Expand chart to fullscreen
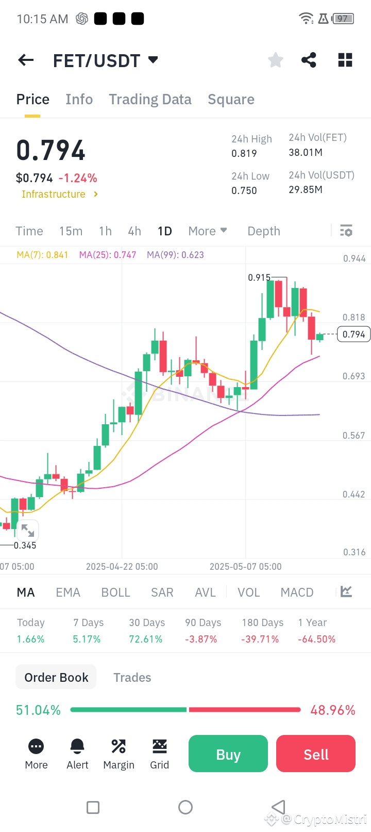This screenshot has width=371, height=832. [x=27, y=530]
